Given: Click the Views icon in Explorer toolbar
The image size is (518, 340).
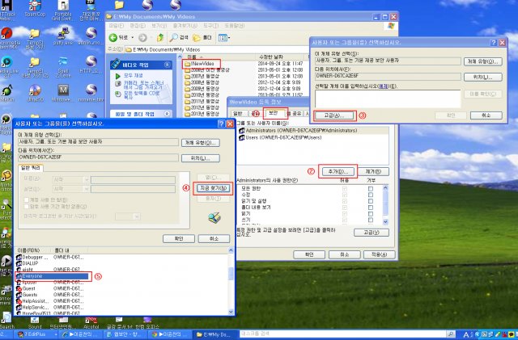Looking at the screenshot, I should (x=223, y=38).
